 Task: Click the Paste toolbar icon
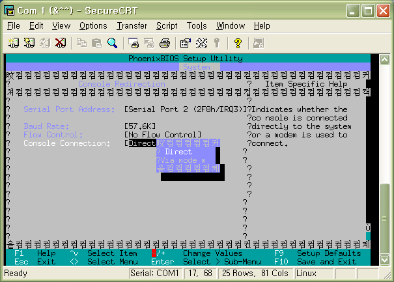(97, 43)
